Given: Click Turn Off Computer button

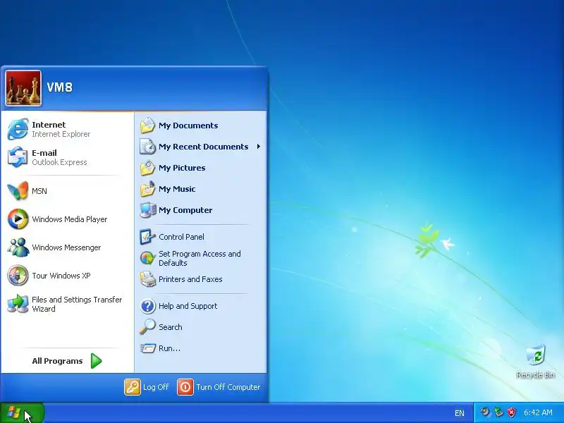Looking at the screenshot, I should [x=219, y=387].
